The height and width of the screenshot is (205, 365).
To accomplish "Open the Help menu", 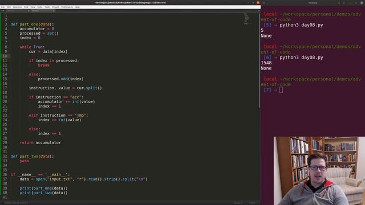I will point(78,7).
